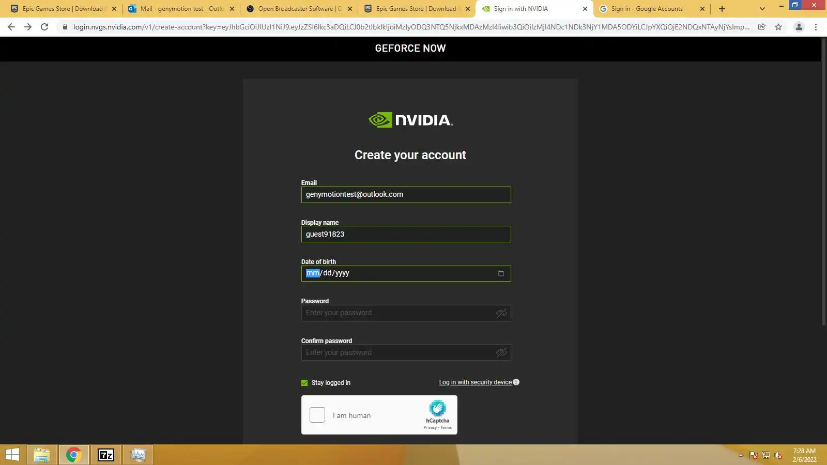
Task: Reload the current page
Action: 44,27
